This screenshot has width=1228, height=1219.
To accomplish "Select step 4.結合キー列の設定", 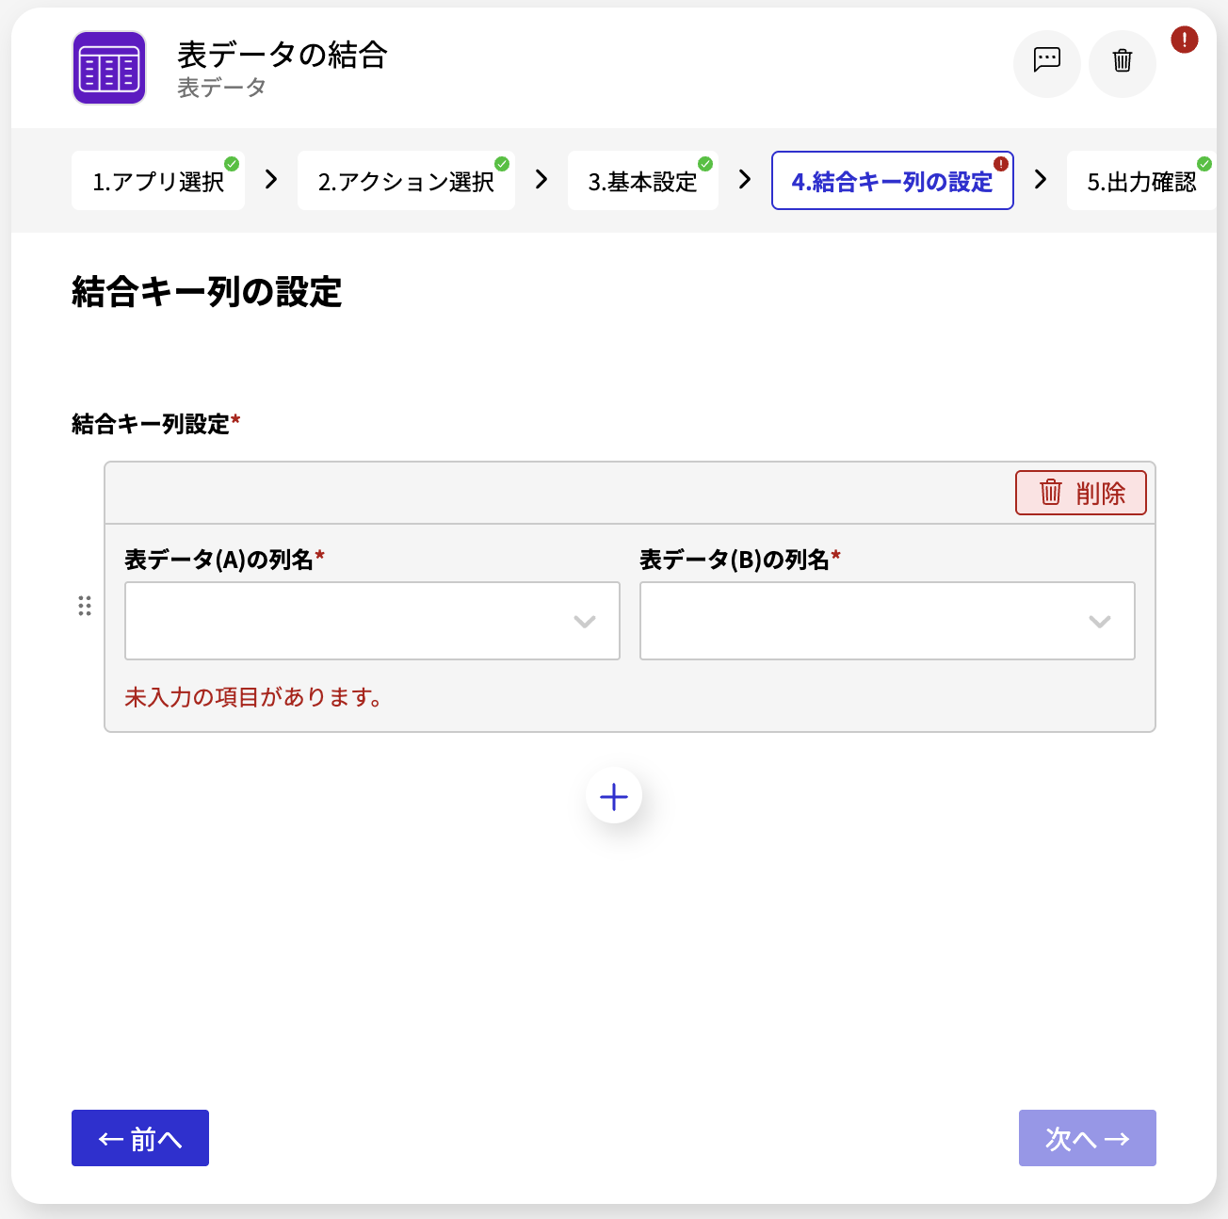I will [893, 181].
